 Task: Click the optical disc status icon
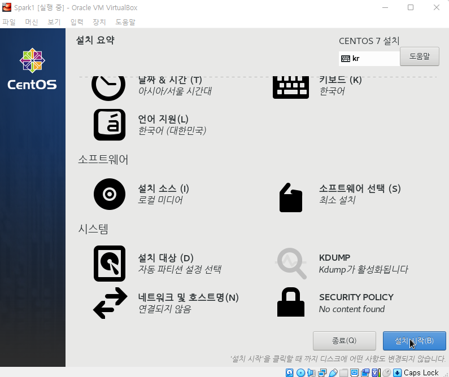[300, 372]
